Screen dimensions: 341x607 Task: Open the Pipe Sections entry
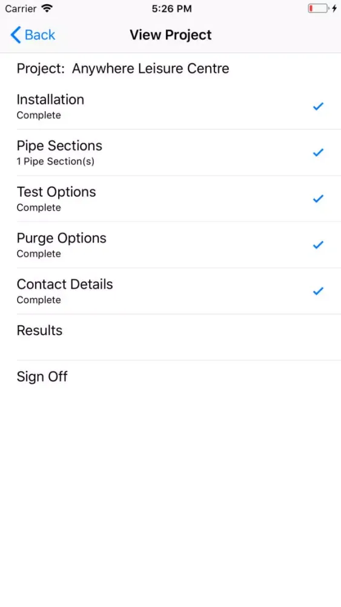point(170,152)
